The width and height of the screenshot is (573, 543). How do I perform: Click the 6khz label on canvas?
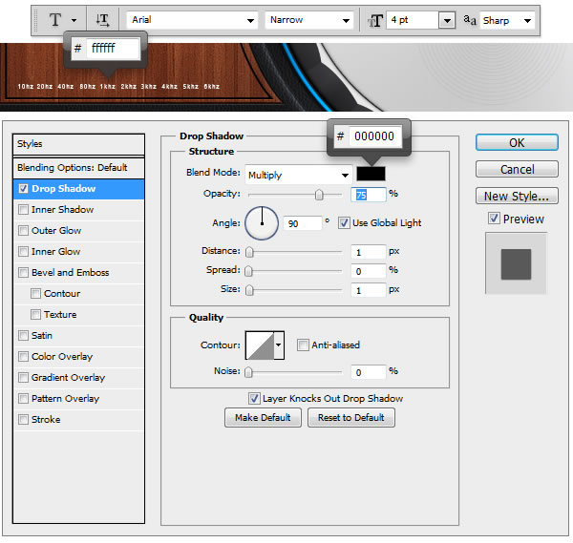click(x=212, y=87)
